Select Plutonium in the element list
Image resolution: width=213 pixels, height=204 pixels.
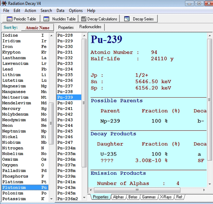pyautogui.click(x=25, y=187)
